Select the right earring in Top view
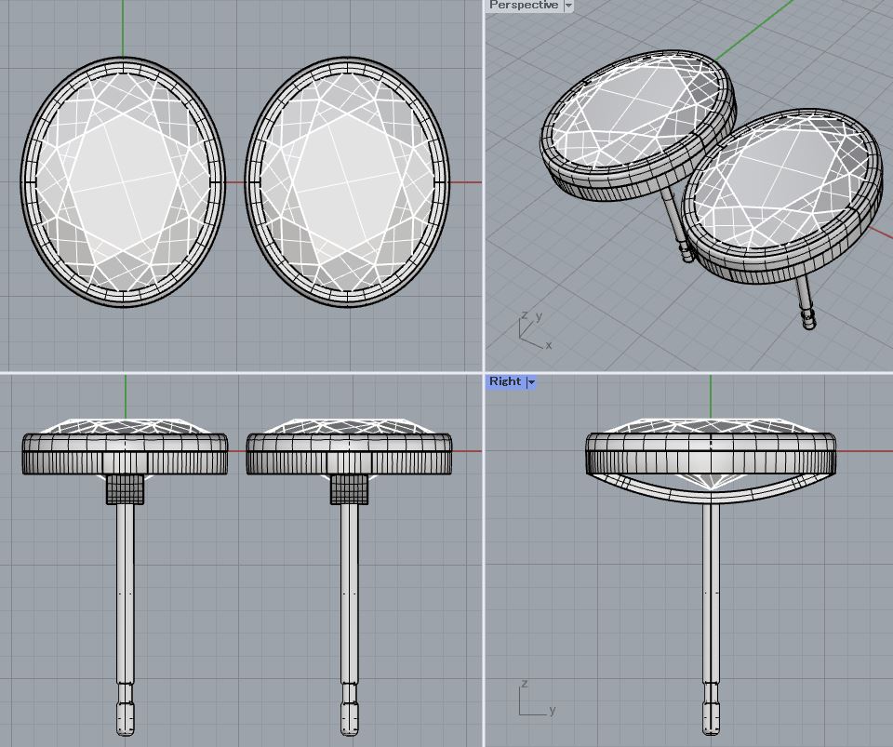The image size is (893, 747). click(x=347, y=182)
